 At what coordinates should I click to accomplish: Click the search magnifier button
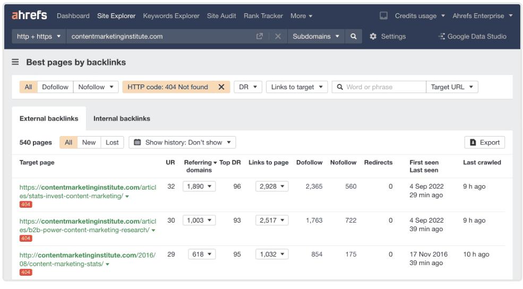(x=354, y=36)
